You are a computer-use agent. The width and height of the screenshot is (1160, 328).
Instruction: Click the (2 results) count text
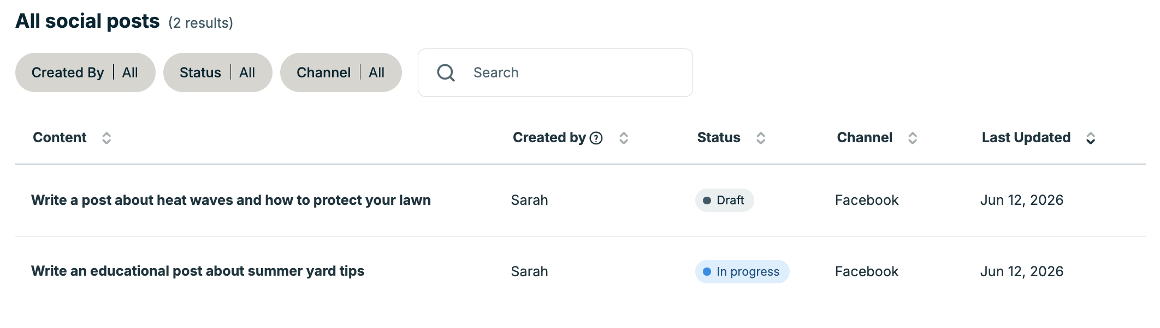[x=200, y=23]
